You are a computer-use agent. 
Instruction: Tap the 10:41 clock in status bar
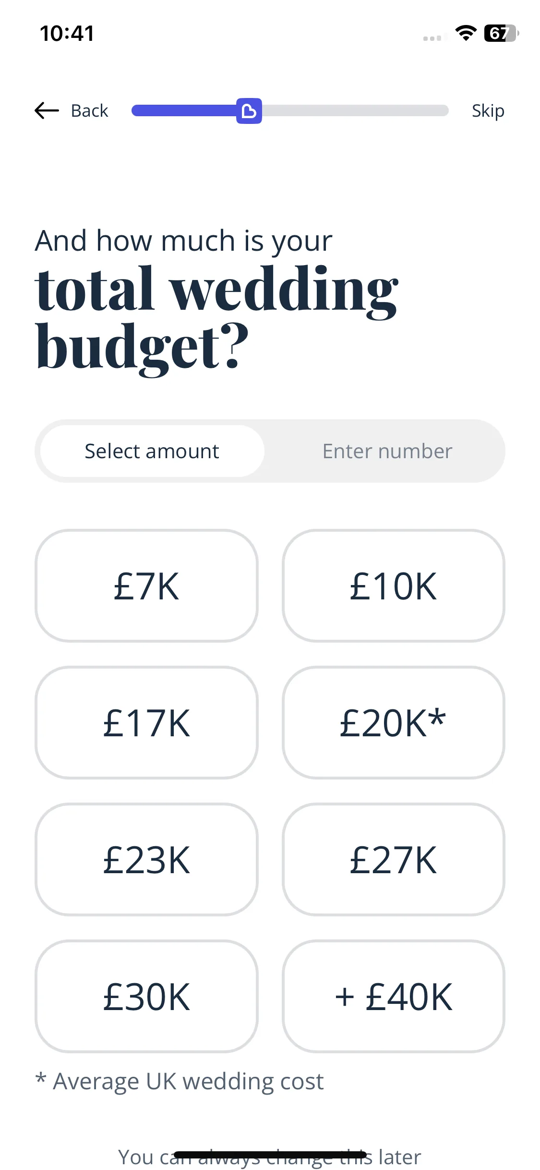click(x=67, y=34)
